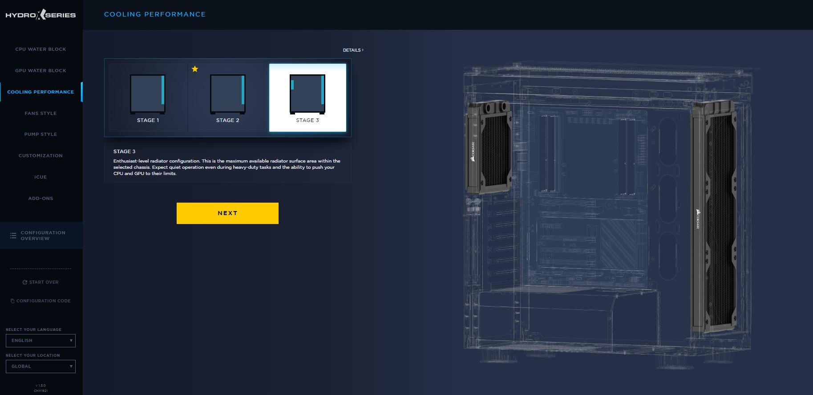Viewport: 813px width, 395px height.
Task: Click the Select Your Language label
Action: pyautogui.click(x=34, y=330)
